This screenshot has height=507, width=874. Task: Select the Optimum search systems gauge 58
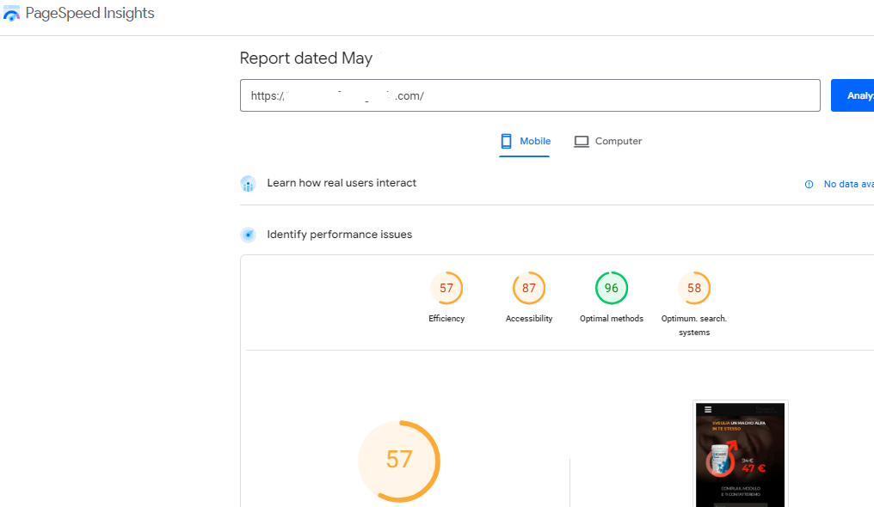coord(694,288)
